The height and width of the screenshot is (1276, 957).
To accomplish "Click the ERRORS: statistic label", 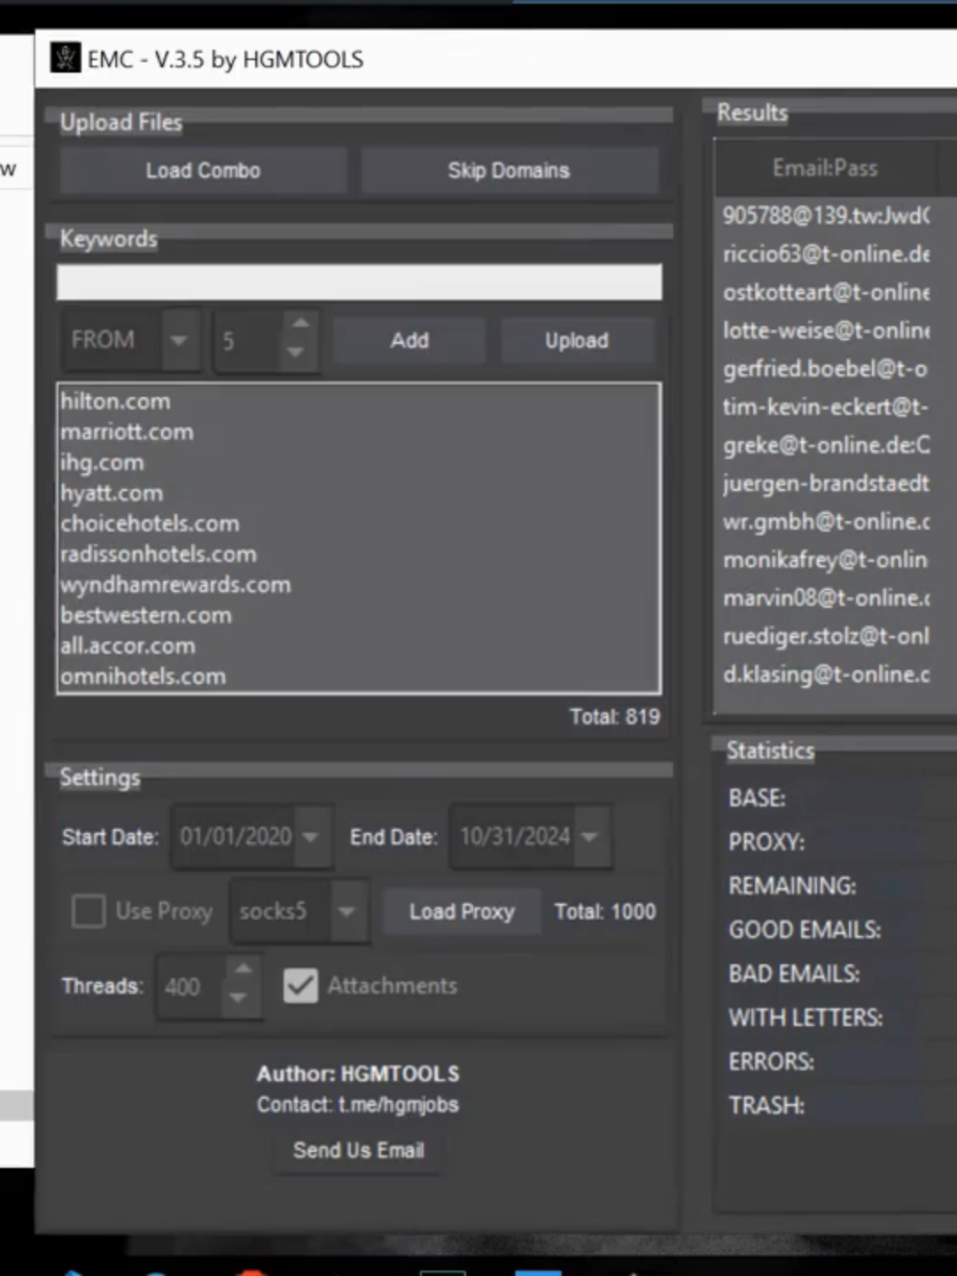I will click(771, 1062).
